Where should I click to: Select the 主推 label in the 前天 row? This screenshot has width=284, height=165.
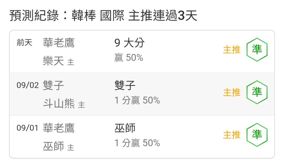232,50
